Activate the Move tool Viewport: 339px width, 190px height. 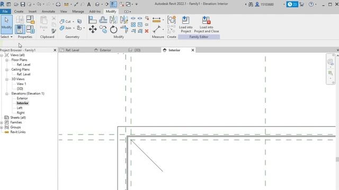point(93,30)
